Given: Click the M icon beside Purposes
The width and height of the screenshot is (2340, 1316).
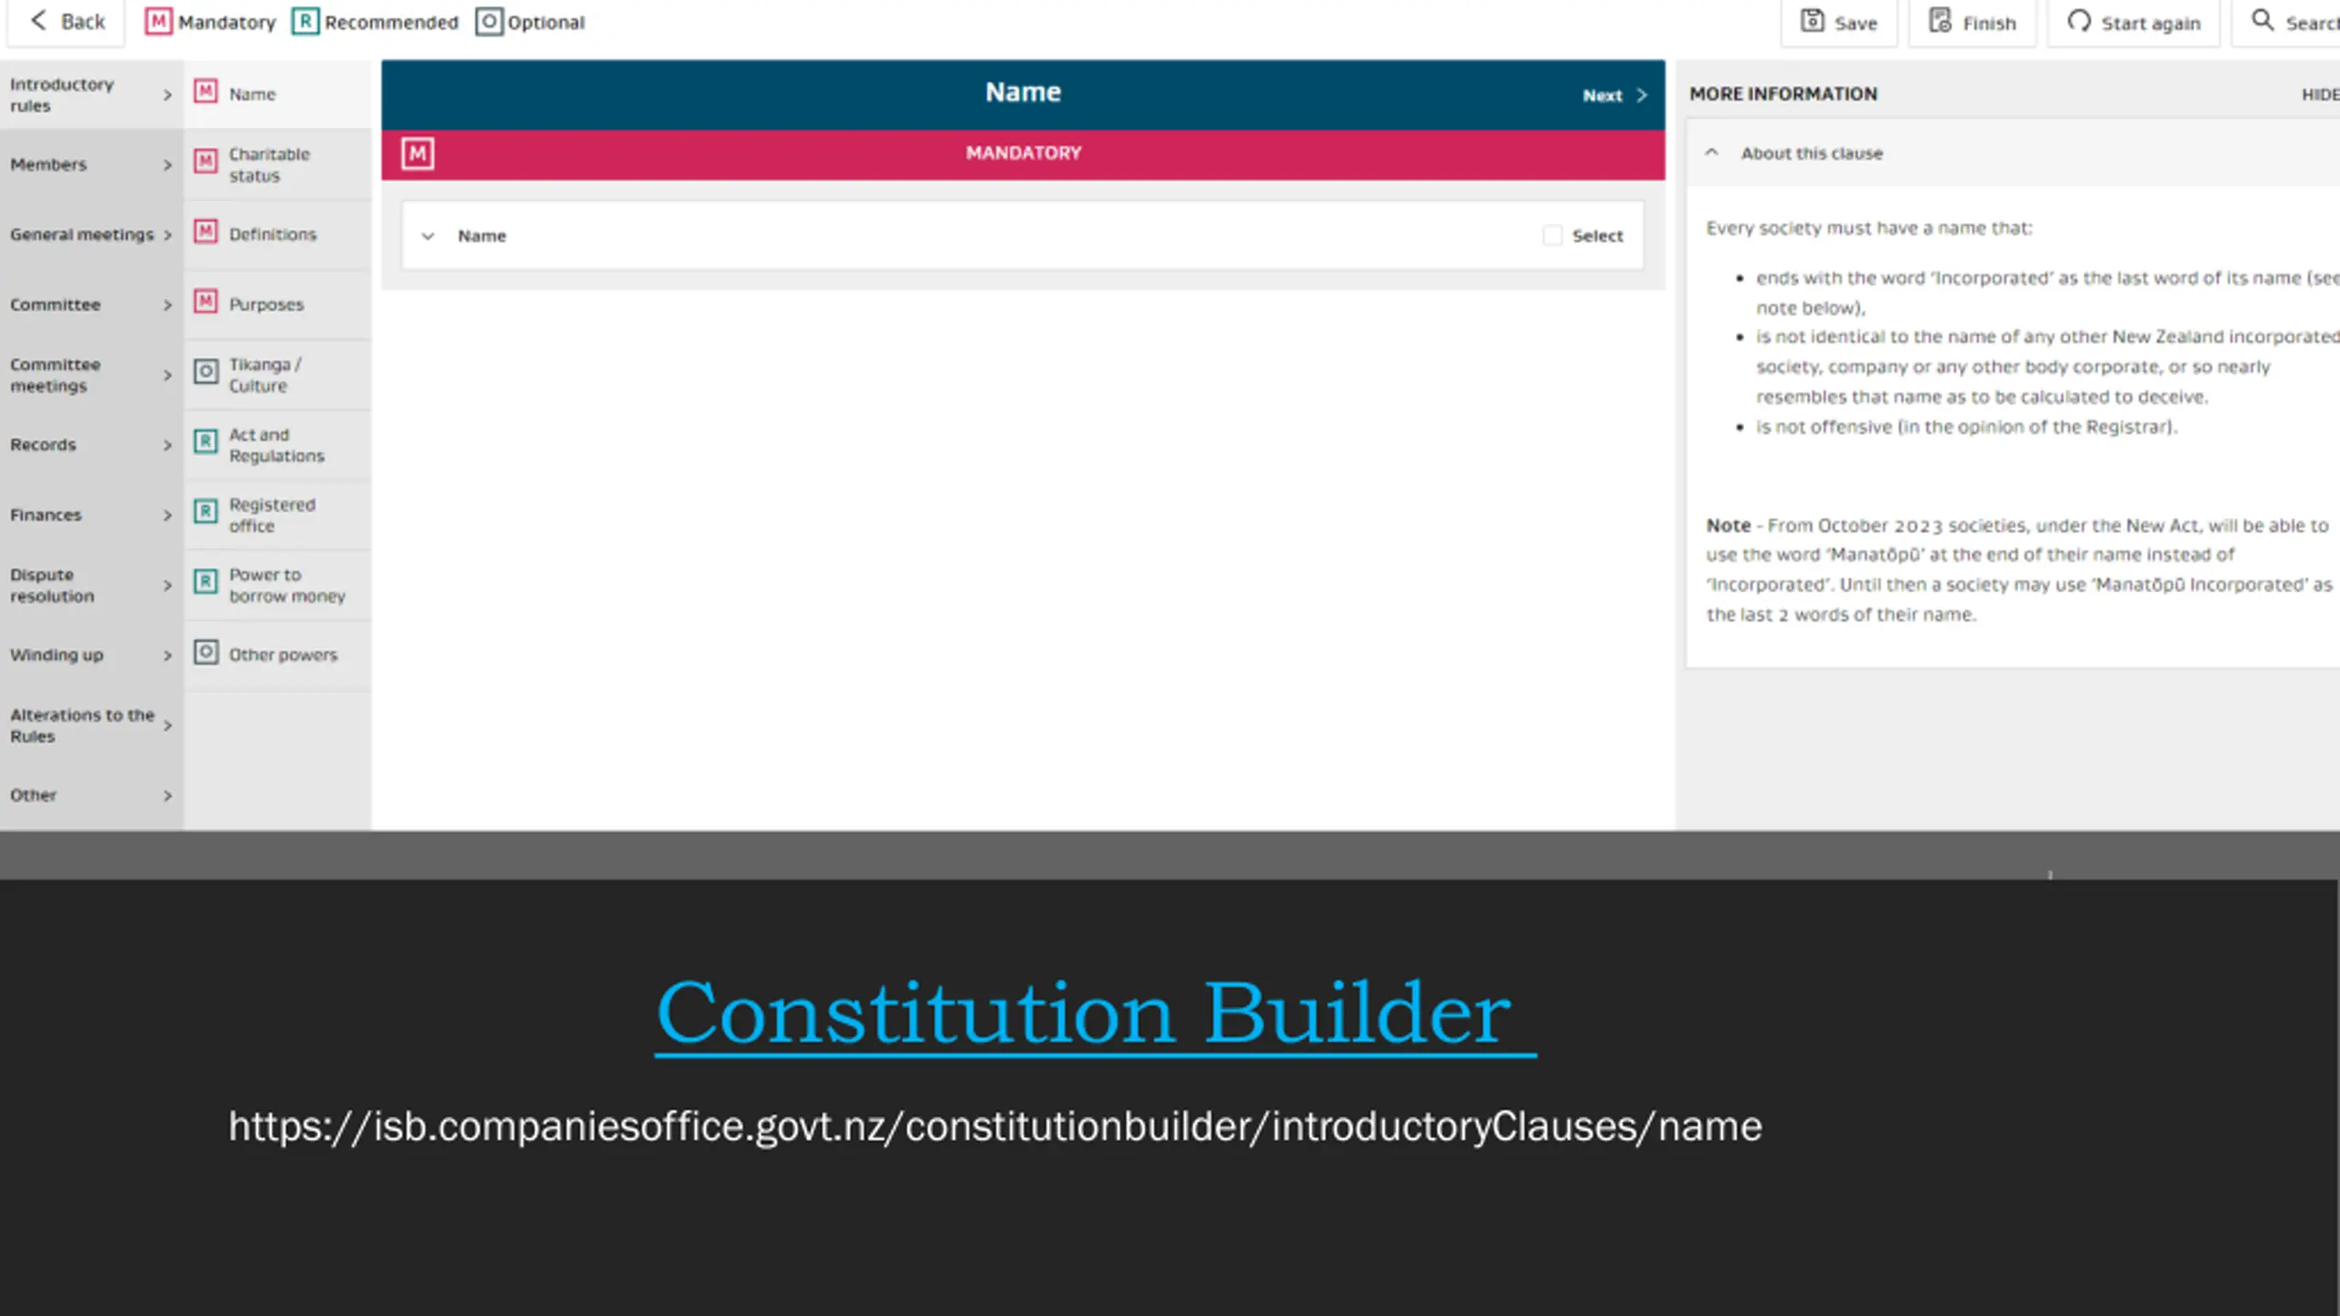Looking at the screenshot, I should point(207,301).
